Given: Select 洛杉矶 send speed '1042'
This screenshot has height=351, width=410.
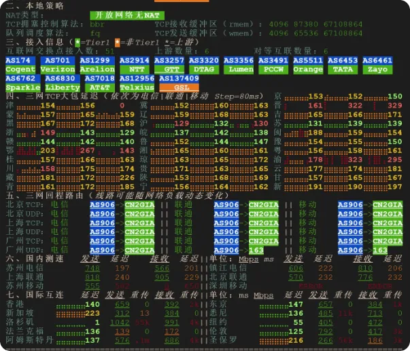Looking at the screenshot, I should 120,322.
